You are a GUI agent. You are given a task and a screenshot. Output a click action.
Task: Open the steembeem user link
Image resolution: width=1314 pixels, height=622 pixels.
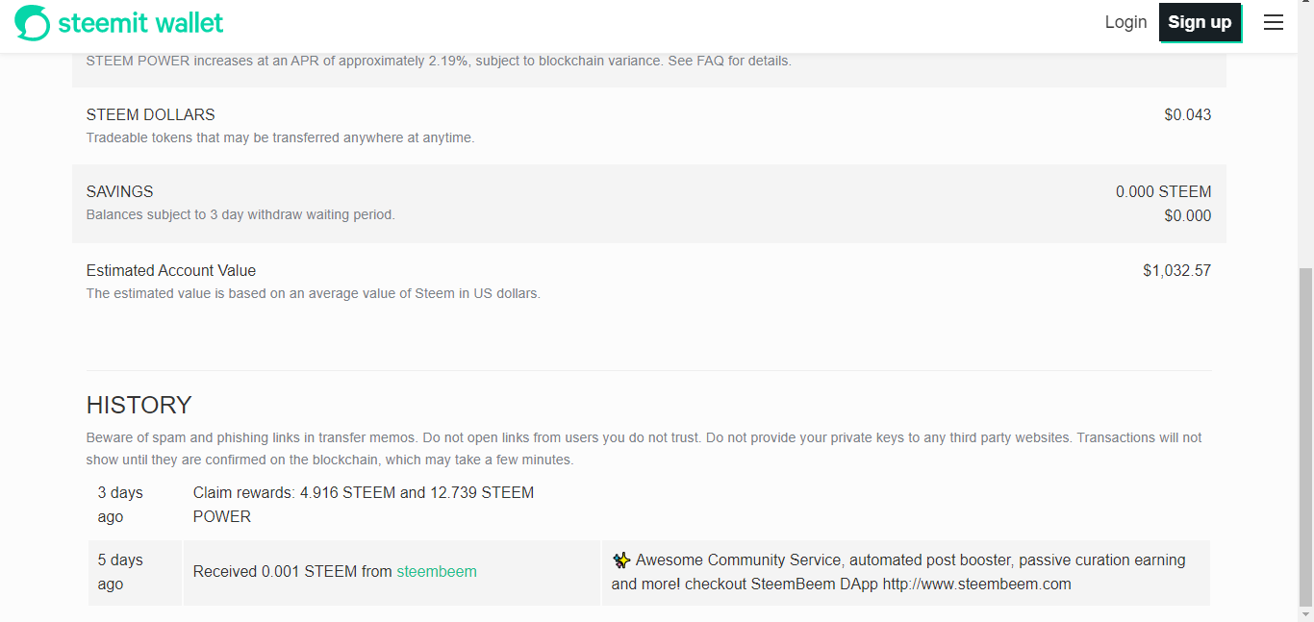click(x=437, y=571)
